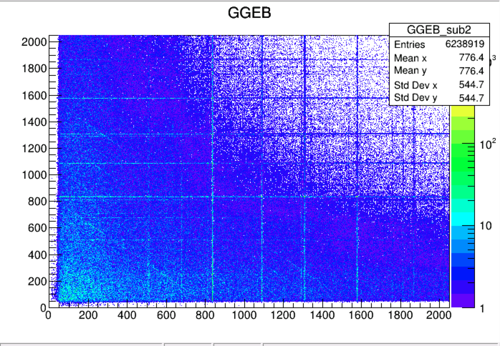This screenshot has height=346, width=500.
Task: Click the Mean y value 776.4
Action: tap(471, 71)
